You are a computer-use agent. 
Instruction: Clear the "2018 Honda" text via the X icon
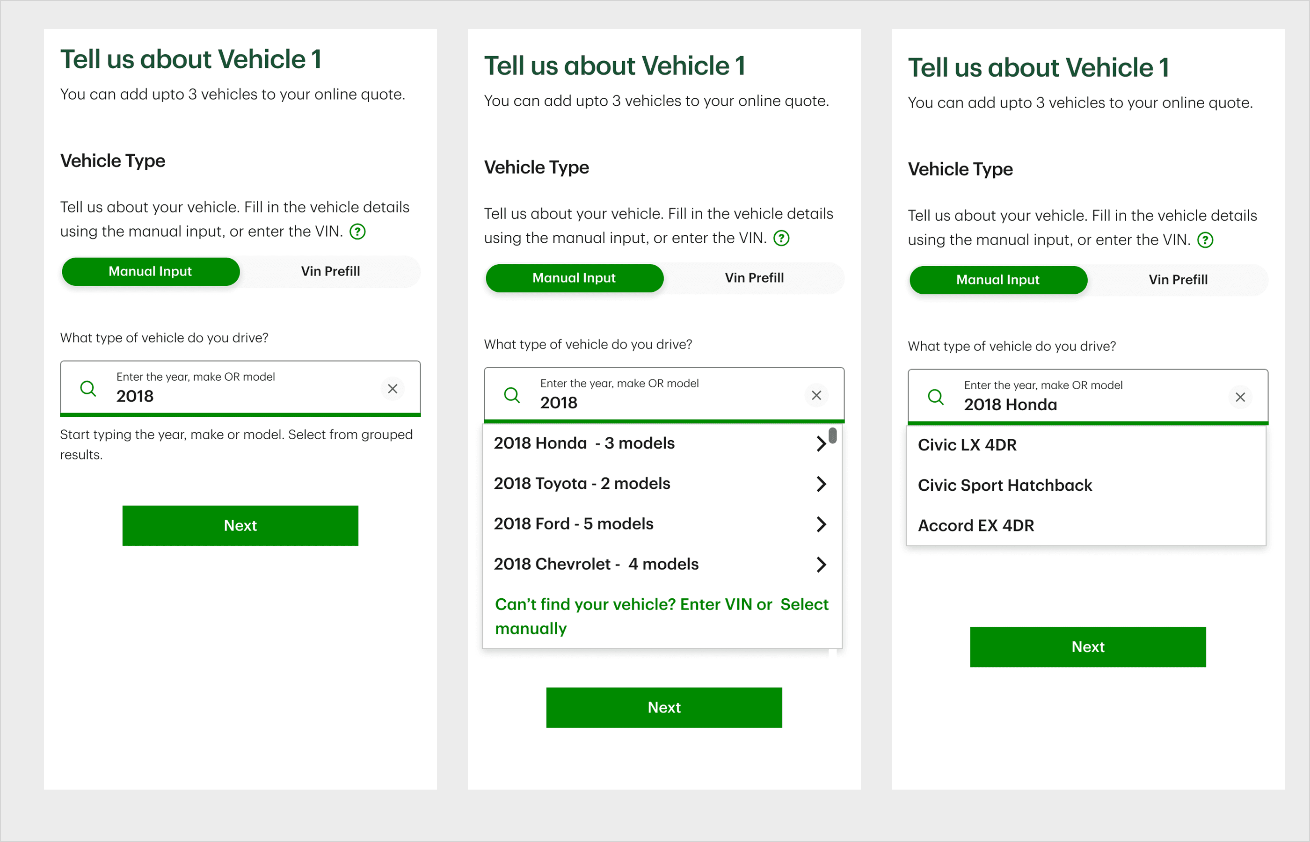pos(1241,398)
